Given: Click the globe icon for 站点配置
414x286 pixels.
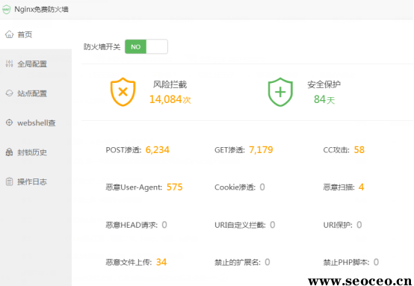Looking at the screenshot, I should click(9, 93).
